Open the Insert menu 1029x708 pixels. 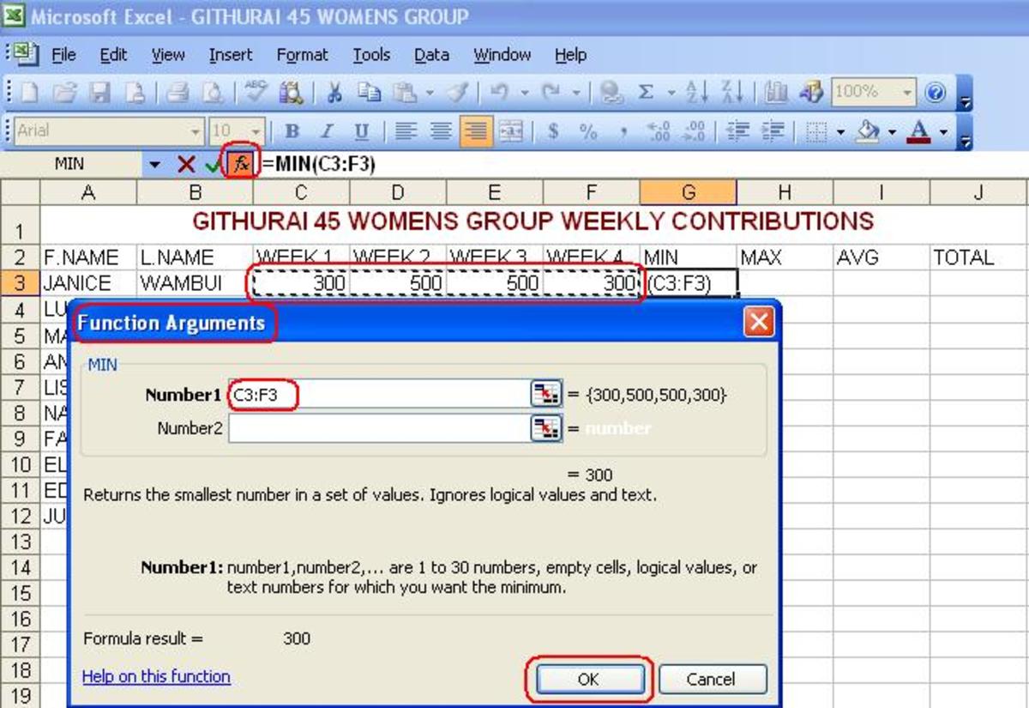[231, 55]
